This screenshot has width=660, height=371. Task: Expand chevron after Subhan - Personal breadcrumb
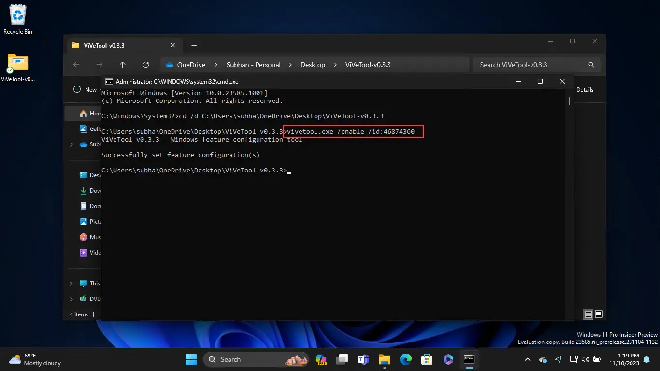(x=290, y=65)
